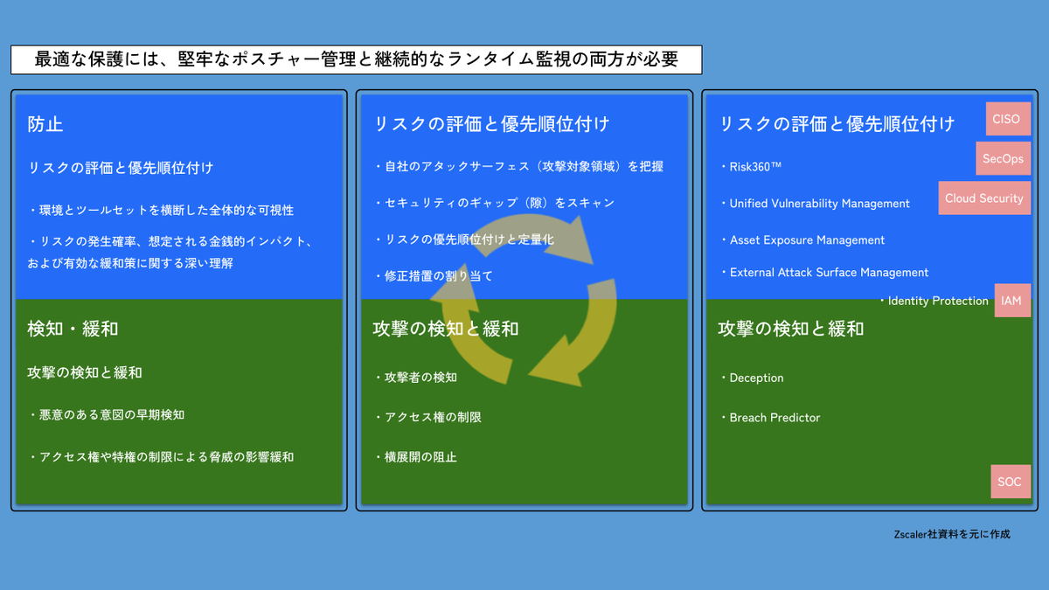Viewport: 1049px width, 590px height.
Task: Click the left panel's 攻撃の検知と緩和 subheading
Action: 85,372
